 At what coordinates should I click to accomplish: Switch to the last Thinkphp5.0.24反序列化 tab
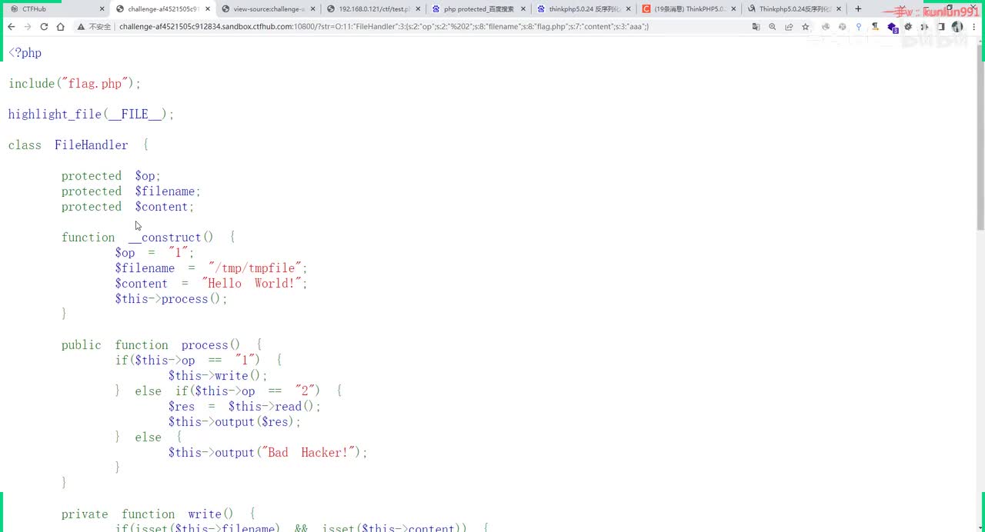tap(793, 9)
